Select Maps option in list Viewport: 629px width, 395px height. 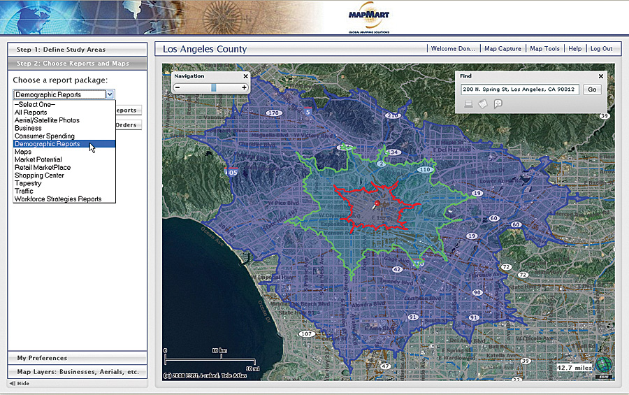64,152
